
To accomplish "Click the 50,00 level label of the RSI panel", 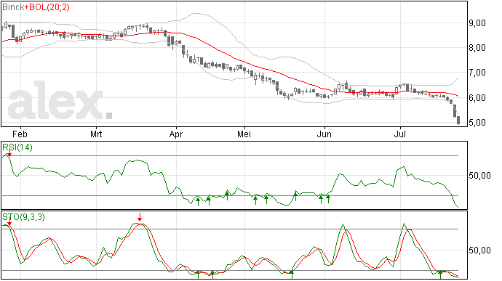I will (x=479, y=175).
